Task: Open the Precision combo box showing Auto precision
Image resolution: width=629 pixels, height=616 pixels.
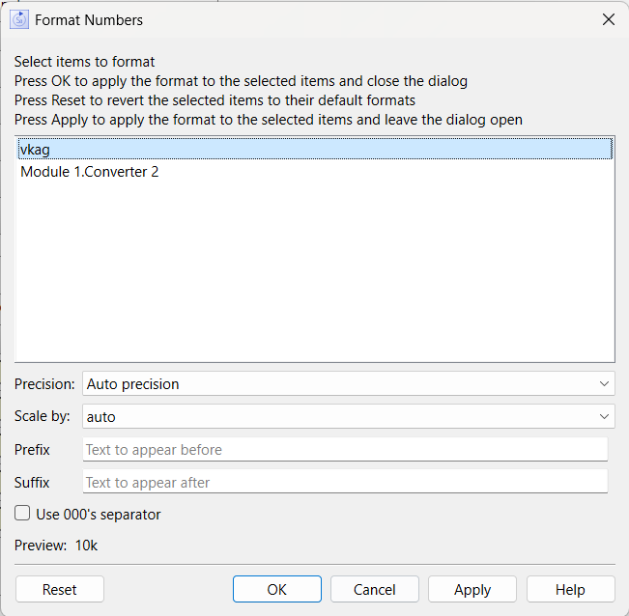Action: (348, 384)
